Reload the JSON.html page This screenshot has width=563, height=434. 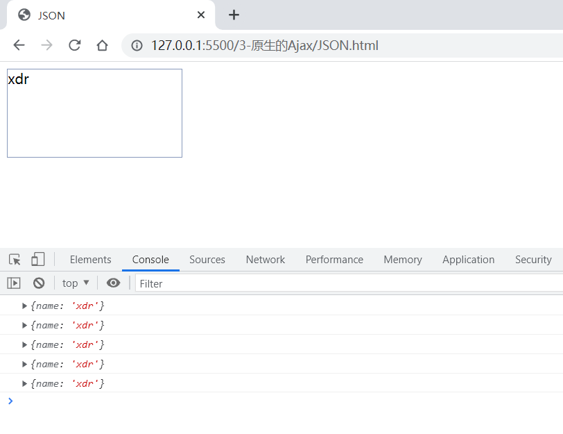[75, 45]
